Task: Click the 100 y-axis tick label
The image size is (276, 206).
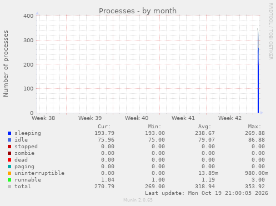Action: 28,89
